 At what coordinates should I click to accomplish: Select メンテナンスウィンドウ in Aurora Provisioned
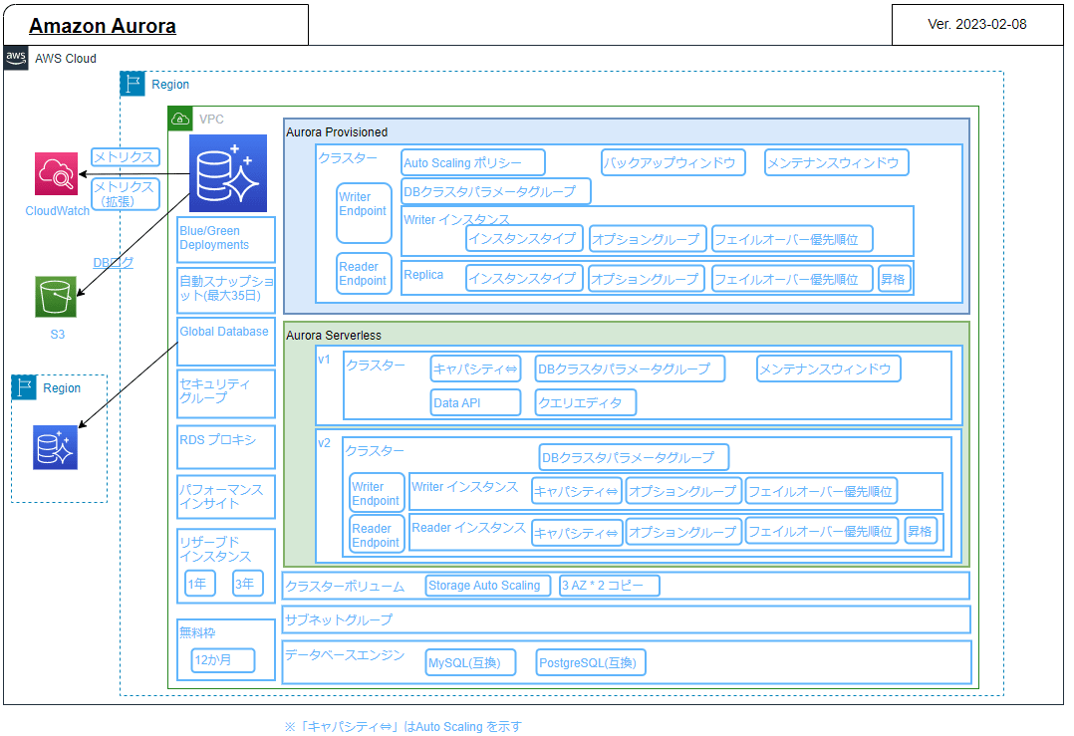836,163
